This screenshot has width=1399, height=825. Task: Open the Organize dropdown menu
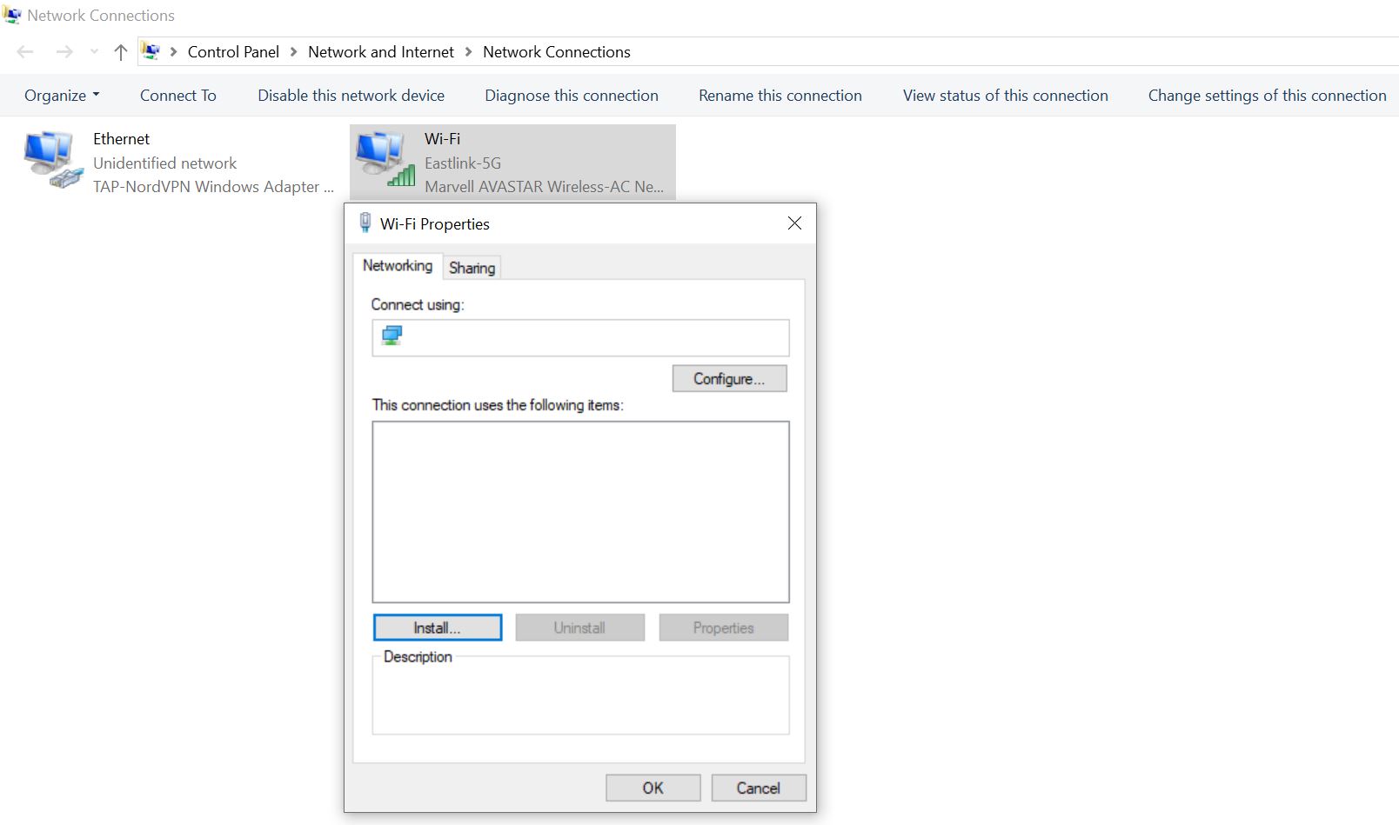60,95
